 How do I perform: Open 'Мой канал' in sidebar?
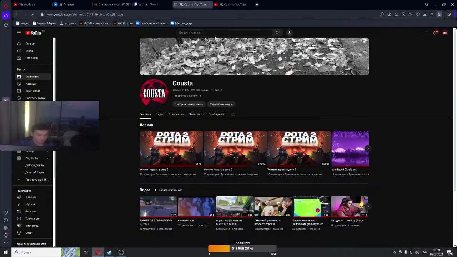coord(34,77)
